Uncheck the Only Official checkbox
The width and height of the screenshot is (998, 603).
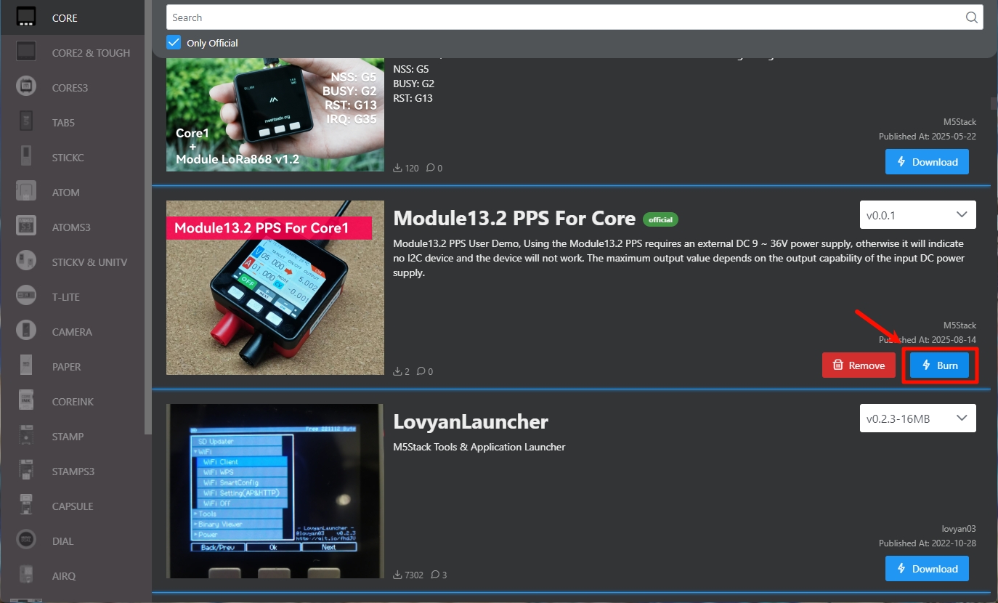[174, 42]
